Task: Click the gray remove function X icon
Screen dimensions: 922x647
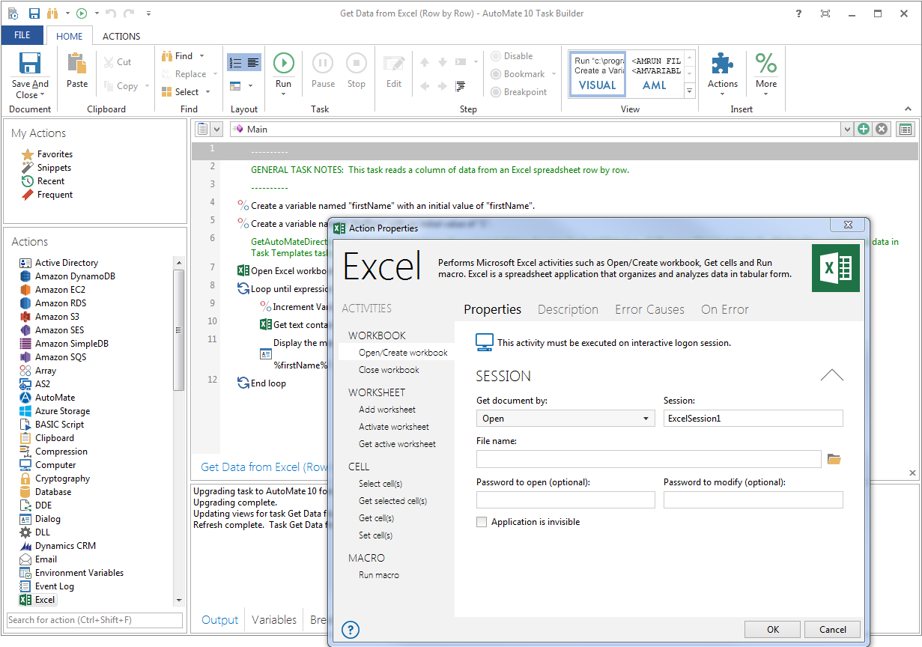Action: [882, 129]
